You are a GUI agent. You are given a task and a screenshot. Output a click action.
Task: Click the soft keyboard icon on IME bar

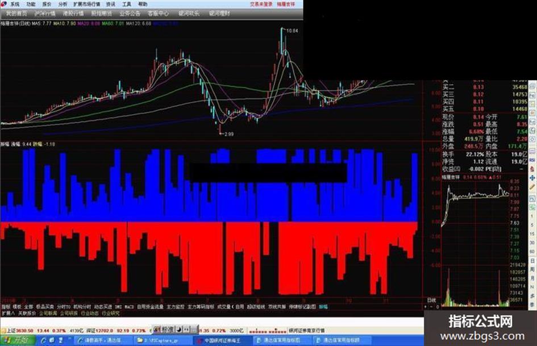point(194,330)
